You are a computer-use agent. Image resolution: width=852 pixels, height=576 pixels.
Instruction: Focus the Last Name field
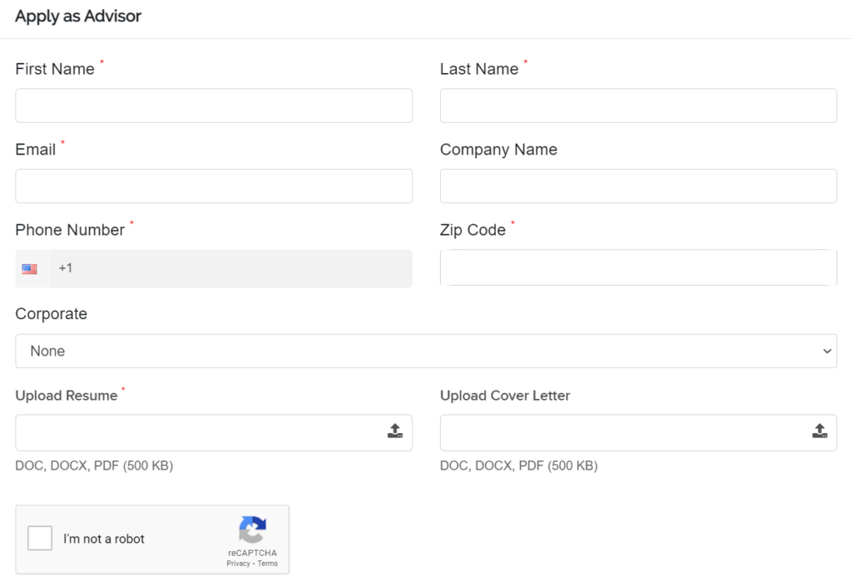638,106
